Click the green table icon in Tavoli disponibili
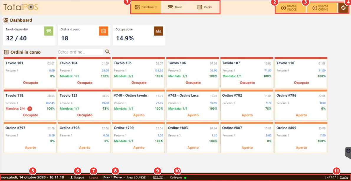The height and width of the screenshot is (181, 351). coord(49,31)
